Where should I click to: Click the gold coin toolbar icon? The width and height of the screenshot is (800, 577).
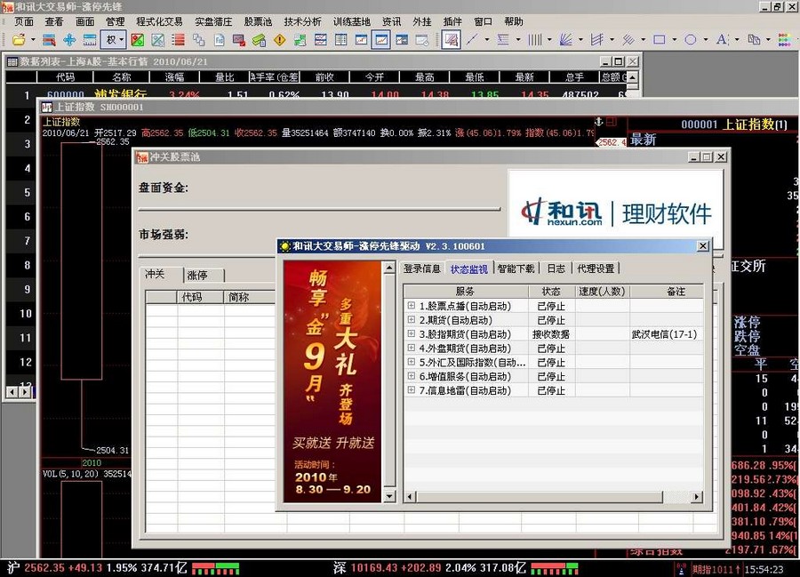[260, 40]
